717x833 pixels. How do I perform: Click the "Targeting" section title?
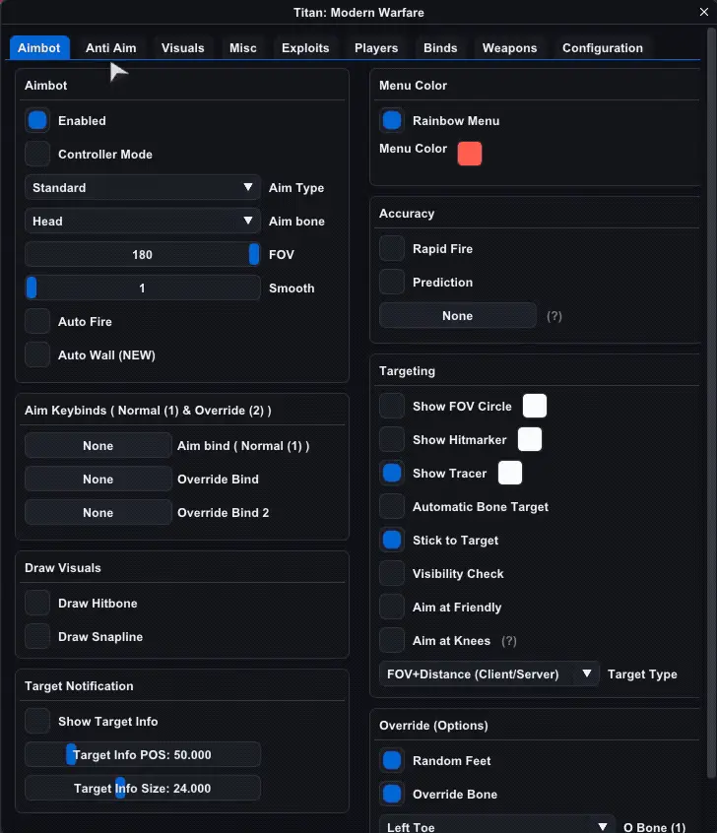tap(407, 371)
